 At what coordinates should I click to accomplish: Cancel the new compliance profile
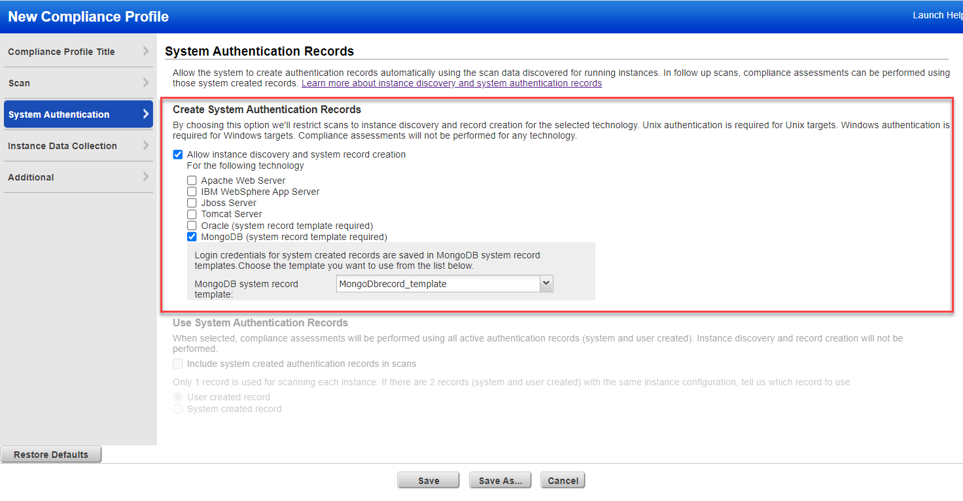tap(563, 479)
